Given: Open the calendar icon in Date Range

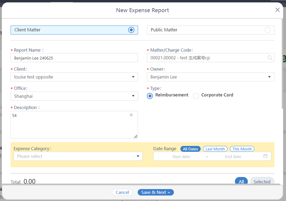Looking at the screenshot, I should point(265,156).
